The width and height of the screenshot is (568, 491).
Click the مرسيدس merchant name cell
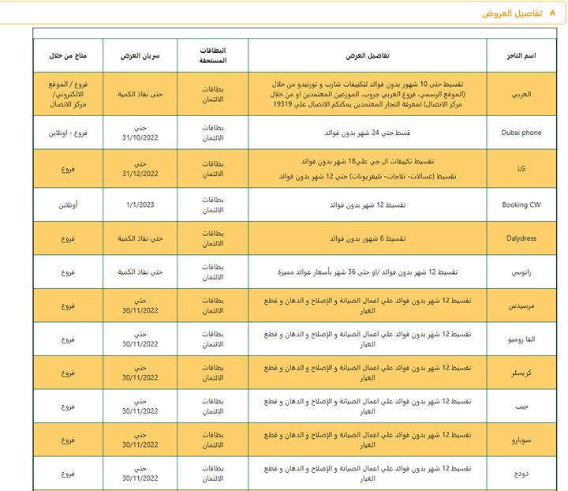click(x=521, y=305)
